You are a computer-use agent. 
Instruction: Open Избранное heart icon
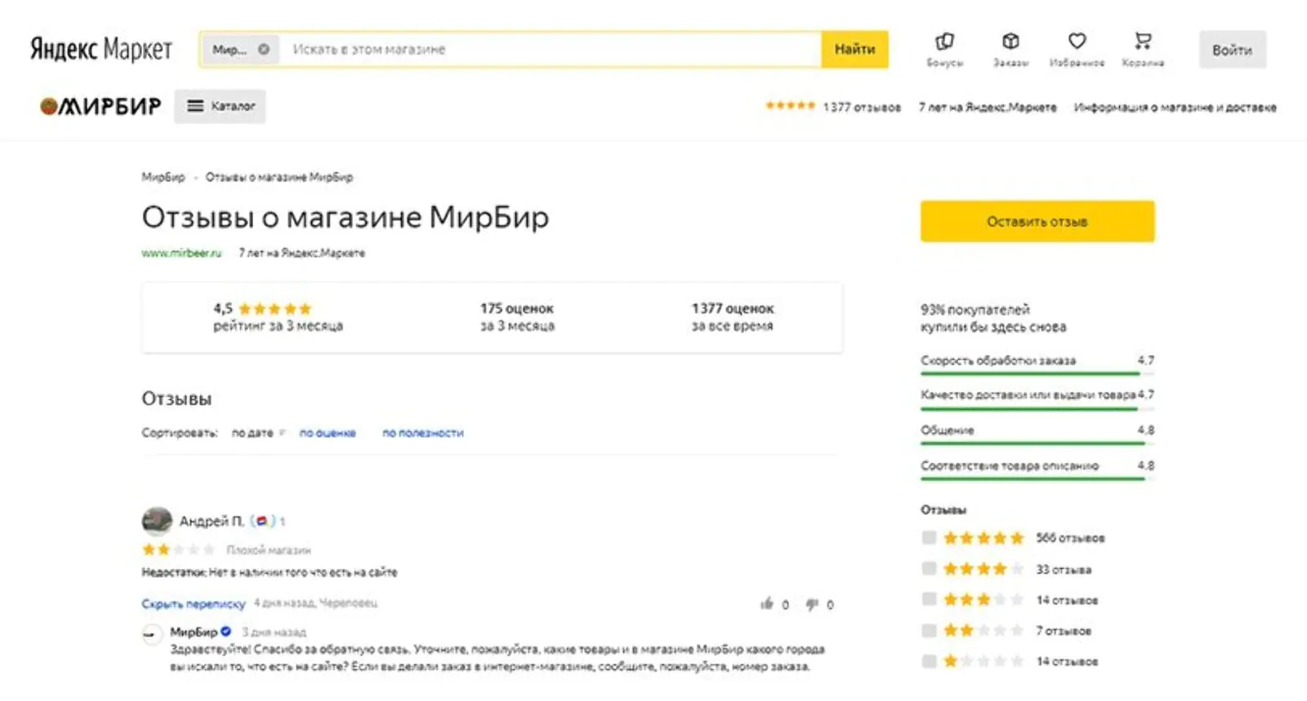1077,49
